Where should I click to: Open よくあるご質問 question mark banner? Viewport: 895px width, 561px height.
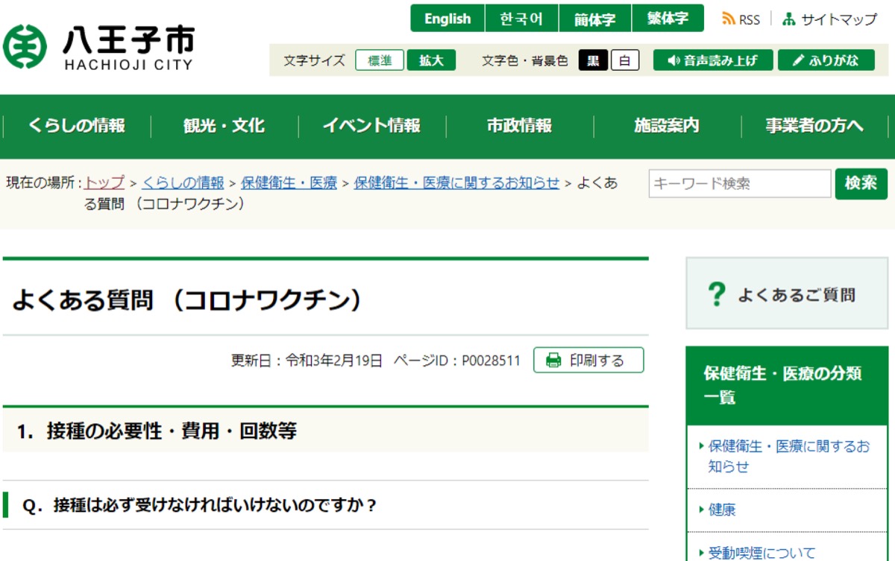click(x=786, y=295)
